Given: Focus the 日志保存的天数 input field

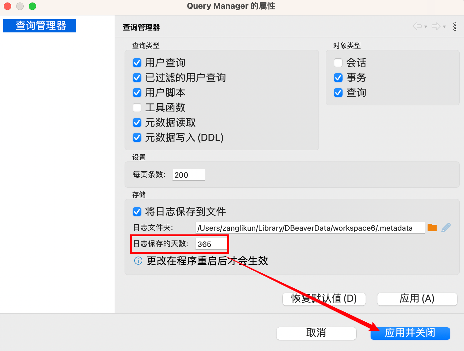Looking at the screenshot, I should 211,244.
